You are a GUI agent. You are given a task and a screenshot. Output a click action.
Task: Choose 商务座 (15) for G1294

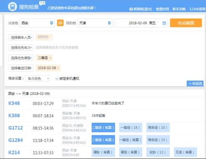[x=158, y=140]
